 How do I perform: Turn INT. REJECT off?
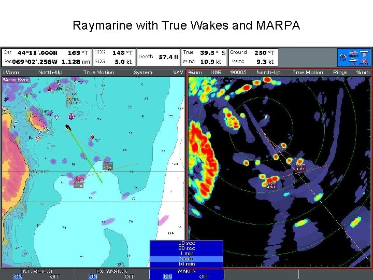pyautogui.click(x=54, y=277)
